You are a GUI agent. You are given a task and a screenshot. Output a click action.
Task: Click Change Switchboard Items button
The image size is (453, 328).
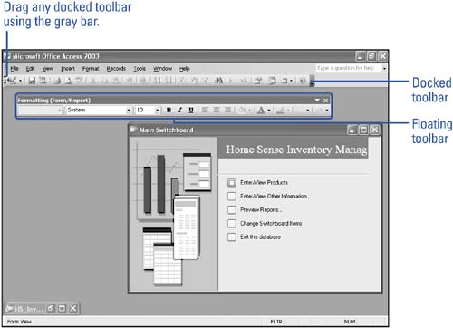click(232, 223)
